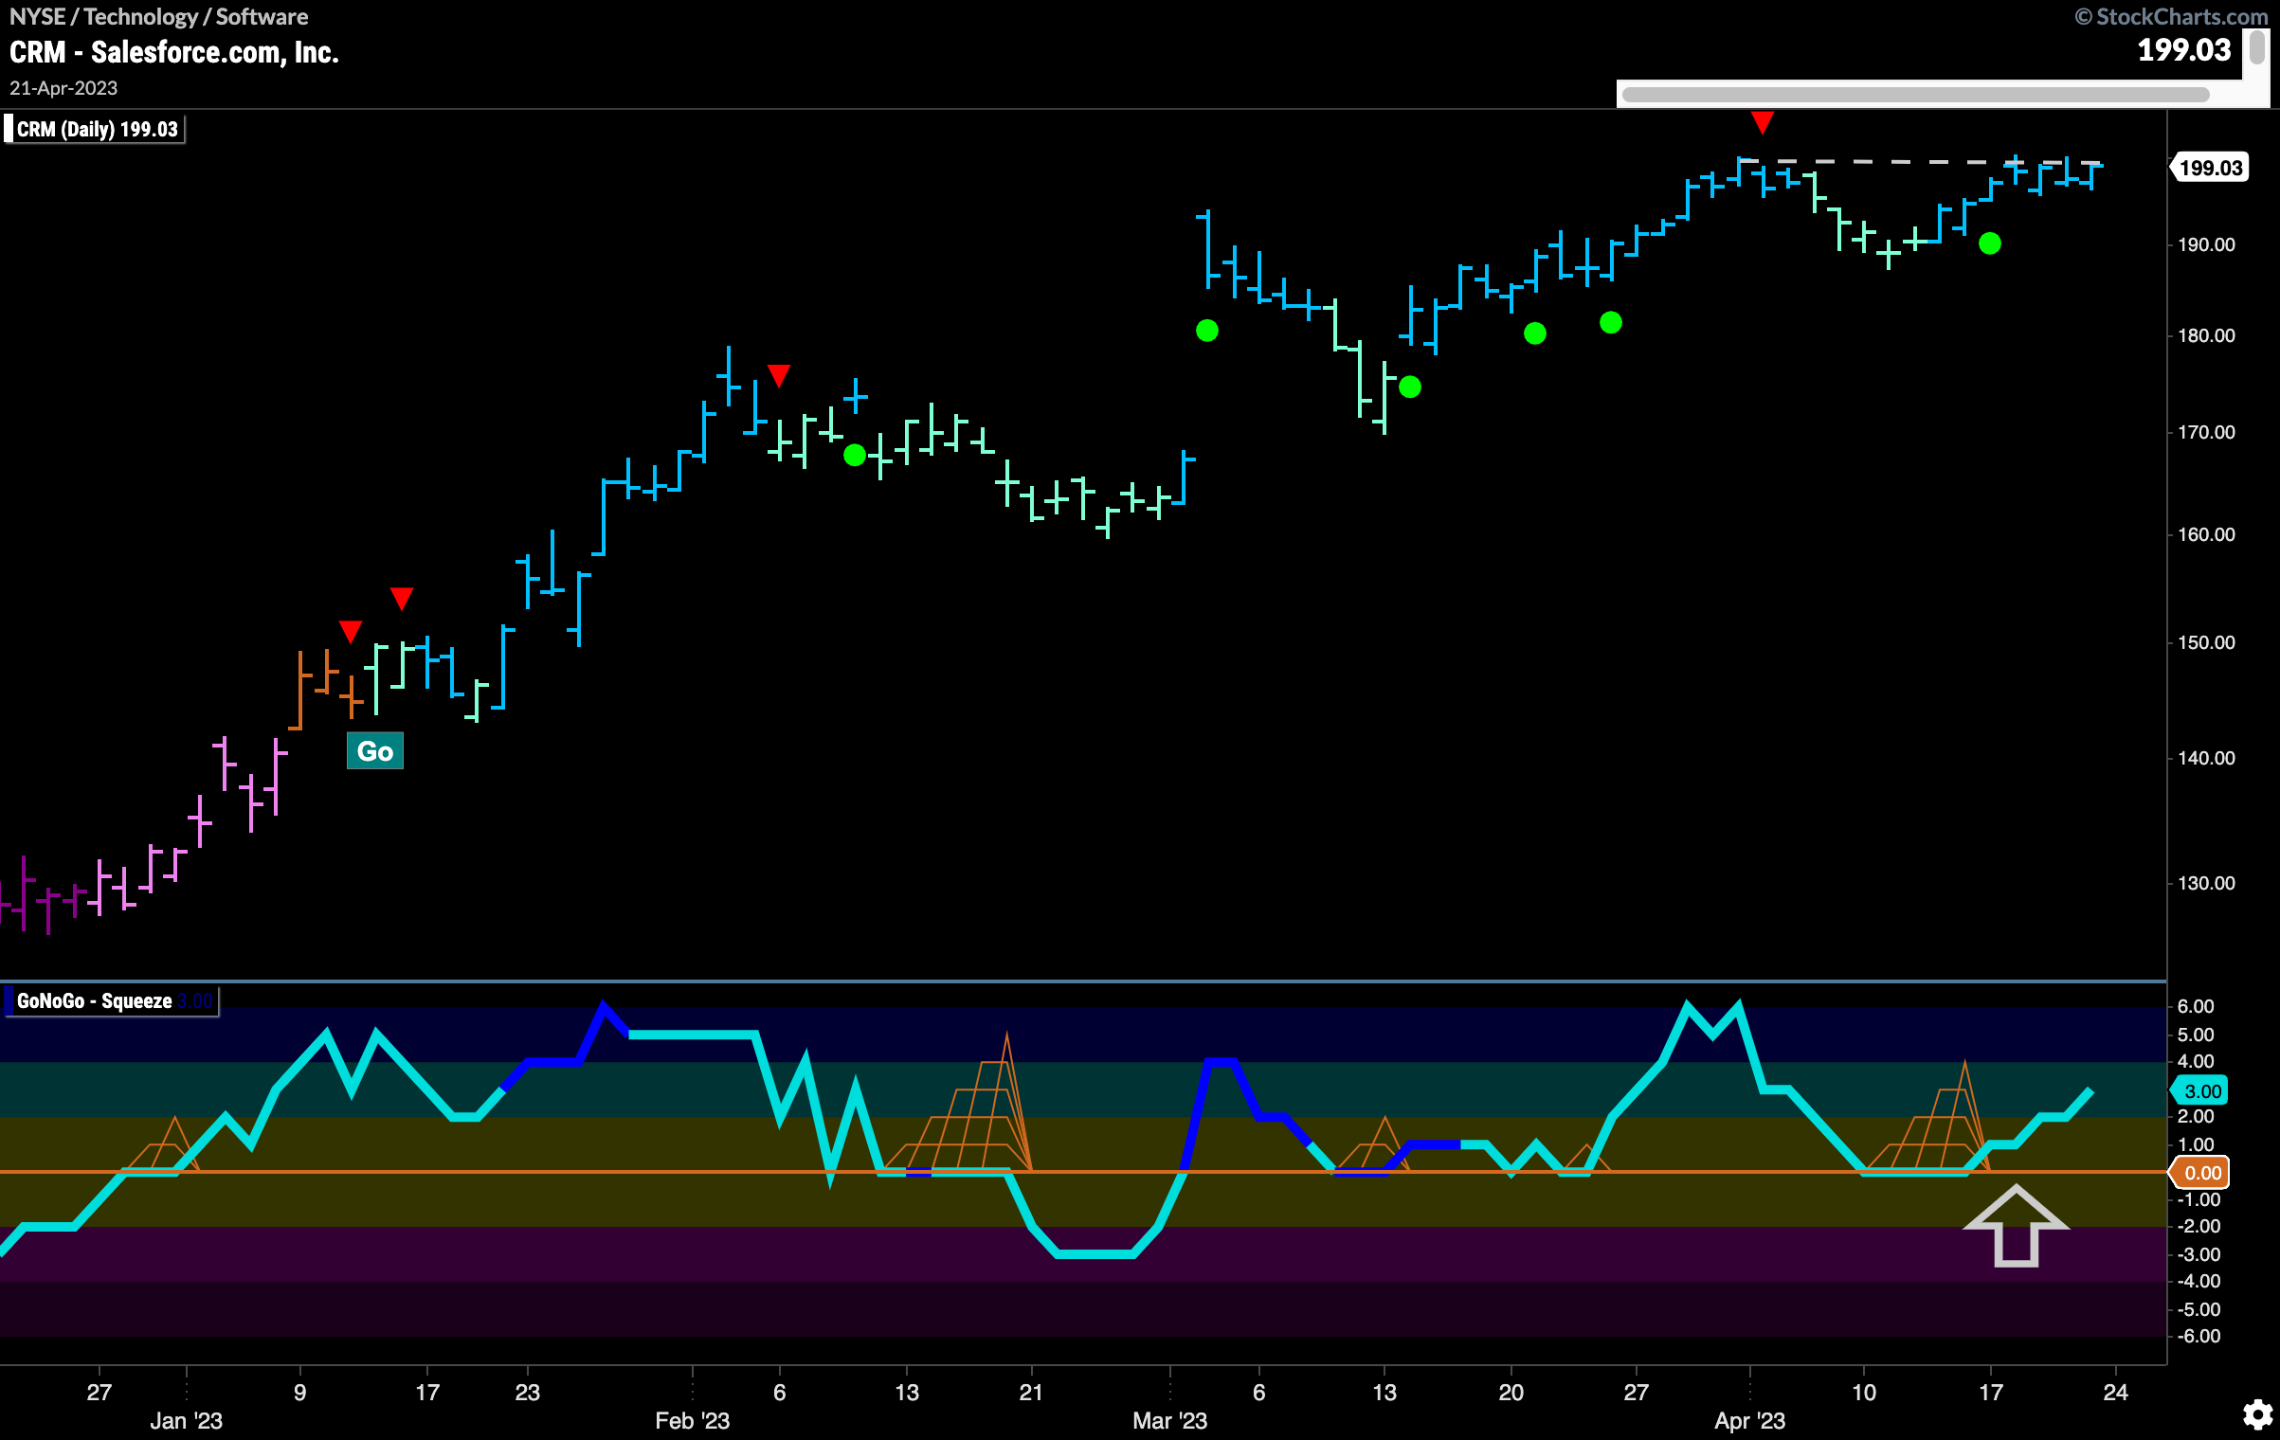
Task: Click the CRM - Salesforce.com, Inc. title
Action: 174,52
